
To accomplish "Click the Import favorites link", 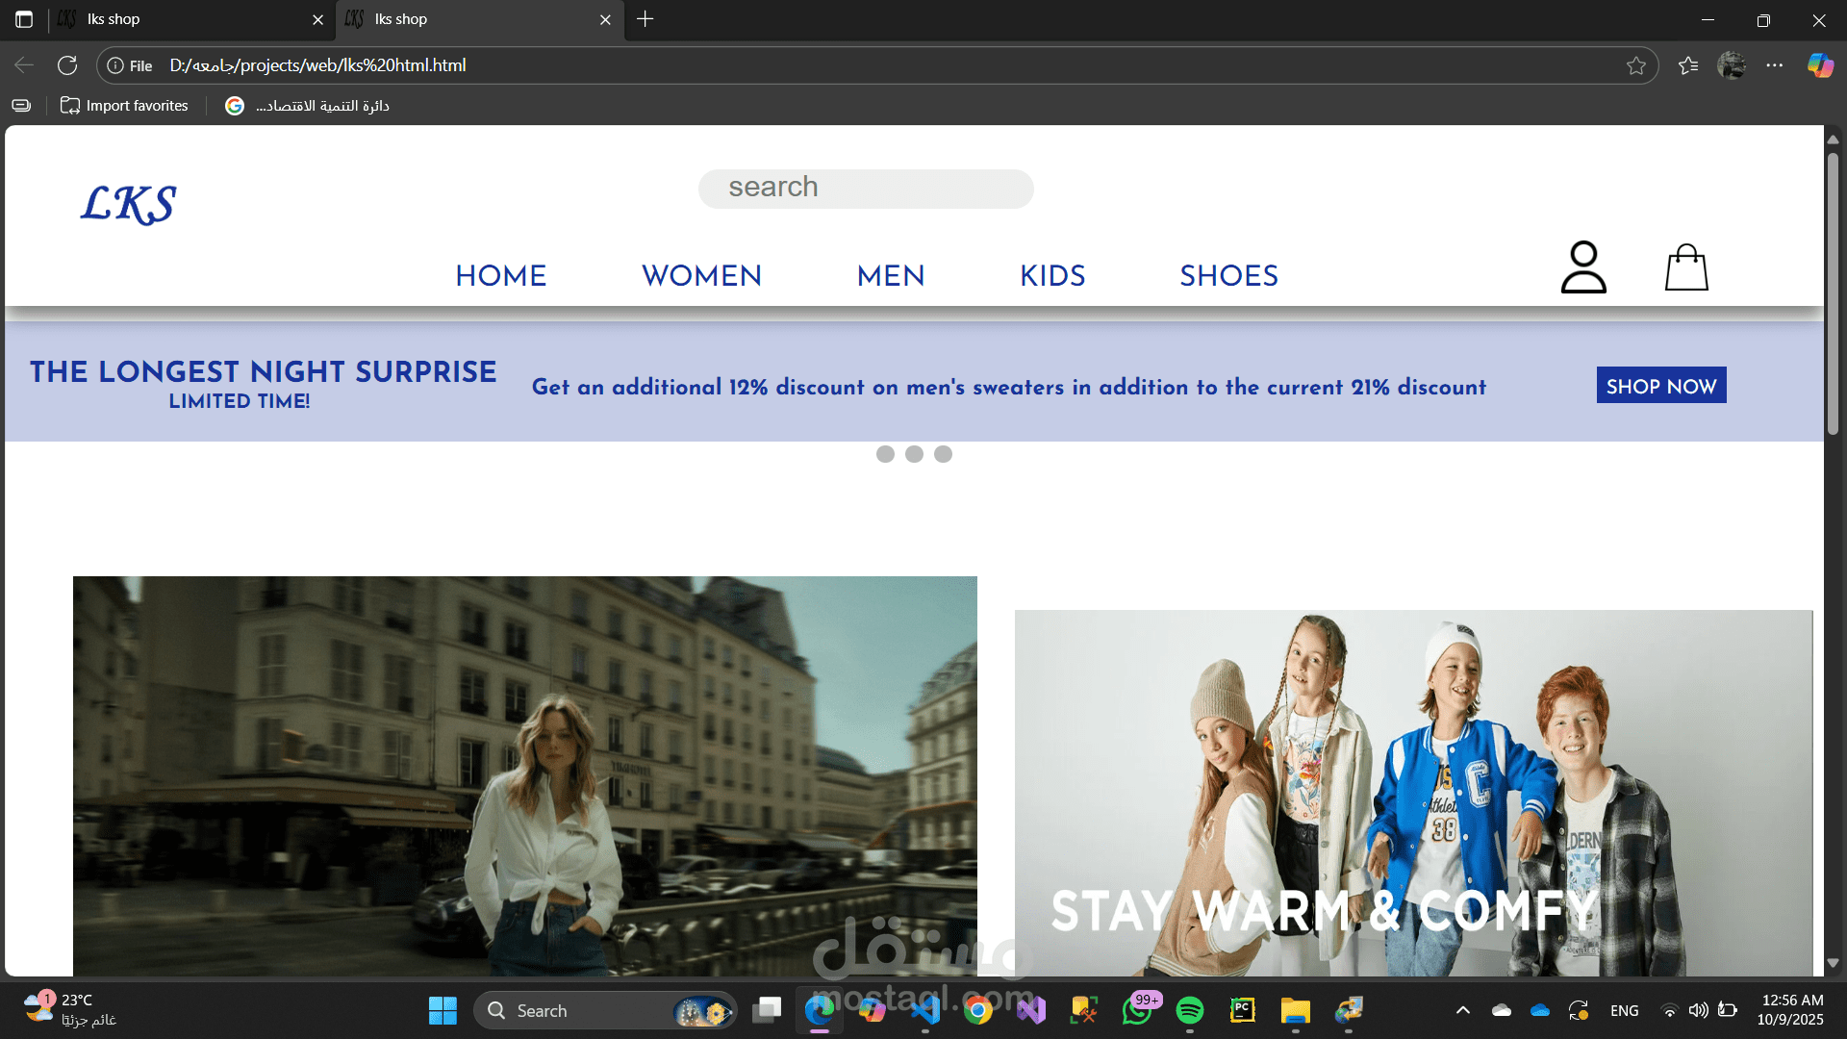I will coord(125,106).
